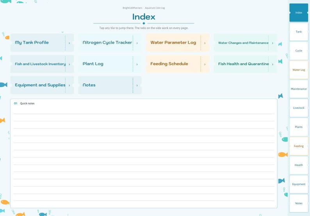Image resolution: width=310 pixels, height=216 pixels.
Task: Click the chevron on My Tank Profile tile
Action: [x=69, y=43]
